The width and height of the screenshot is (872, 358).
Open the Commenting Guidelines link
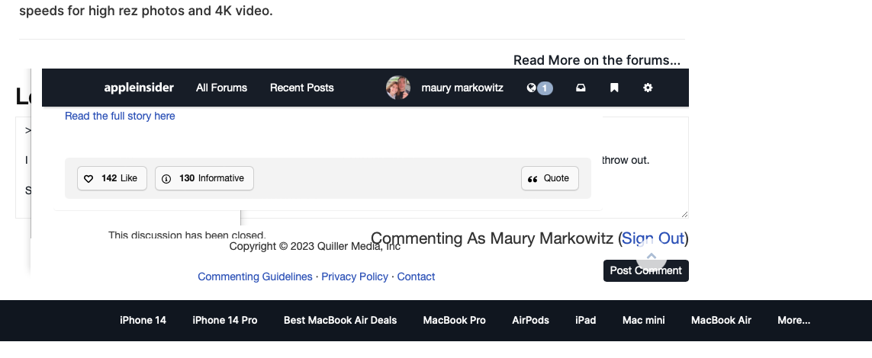255,276
